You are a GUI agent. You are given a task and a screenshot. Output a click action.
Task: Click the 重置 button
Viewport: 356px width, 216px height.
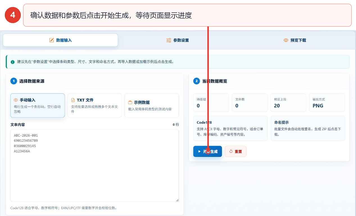tap(235, 151)
